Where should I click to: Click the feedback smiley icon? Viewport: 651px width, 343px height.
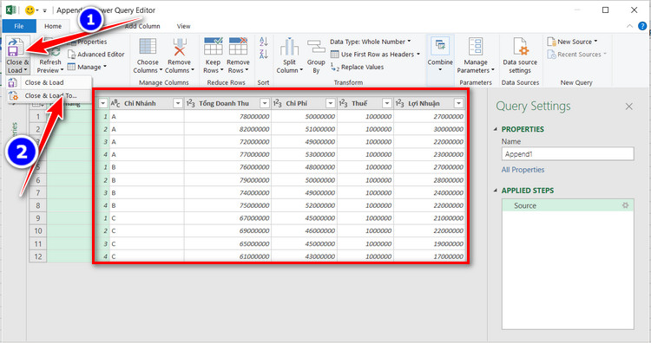[x=30, y=10]
